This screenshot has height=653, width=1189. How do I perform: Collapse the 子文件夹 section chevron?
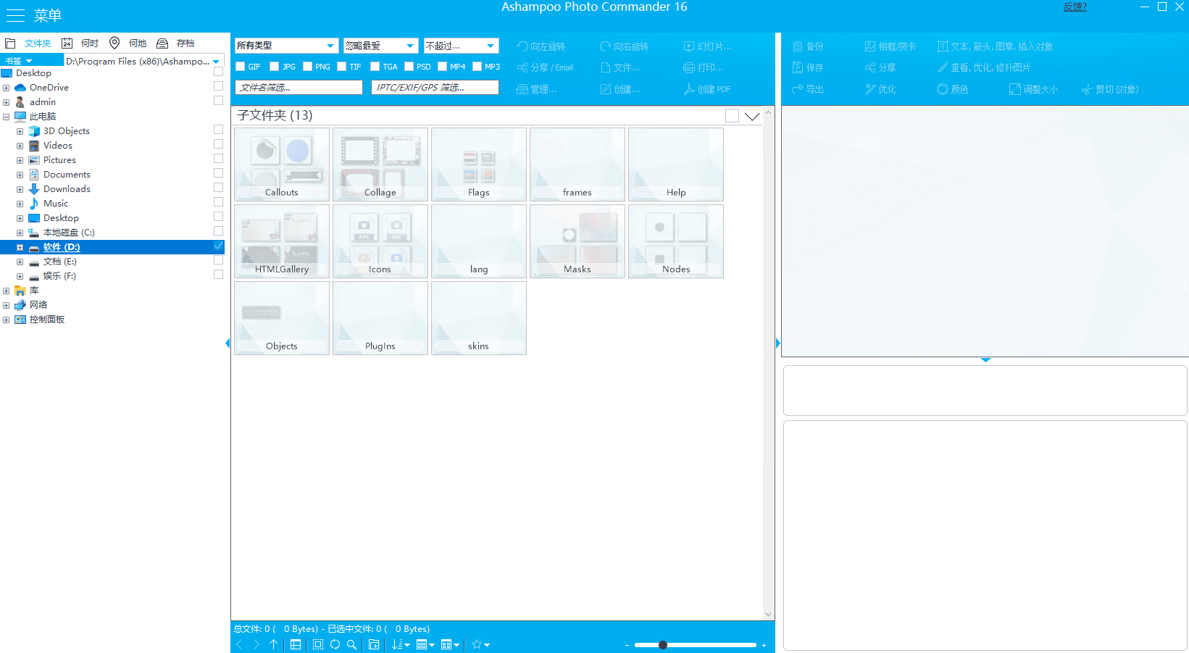[752, 116]
